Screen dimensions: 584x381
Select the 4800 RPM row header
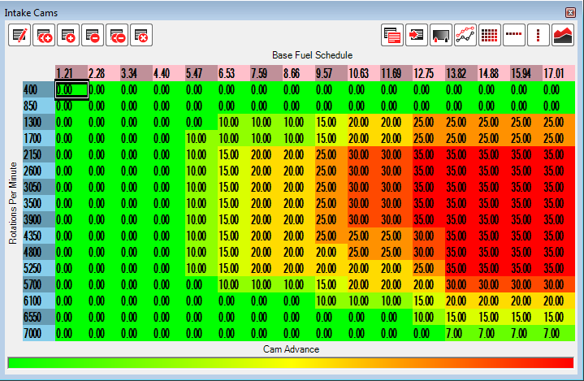[39, 252]
